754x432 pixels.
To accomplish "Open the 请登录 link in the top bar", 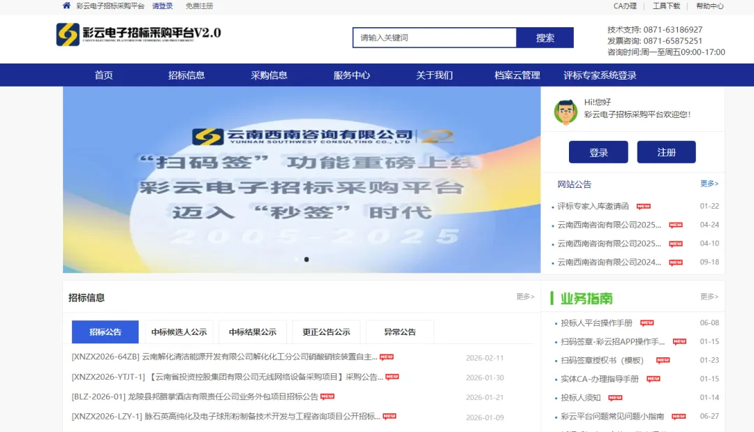I will (163, 6).
